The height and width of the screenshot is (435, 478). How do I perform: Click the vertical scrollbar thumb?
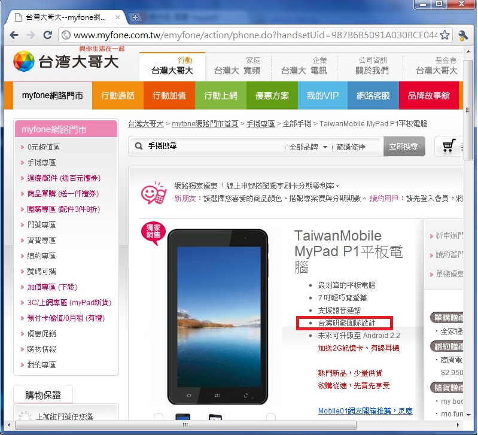(468, 109)
